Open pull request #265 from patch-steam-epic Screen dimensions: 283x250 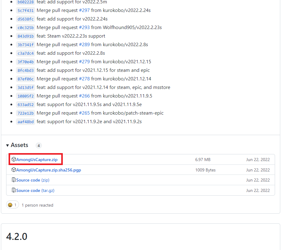pos(84,113)
